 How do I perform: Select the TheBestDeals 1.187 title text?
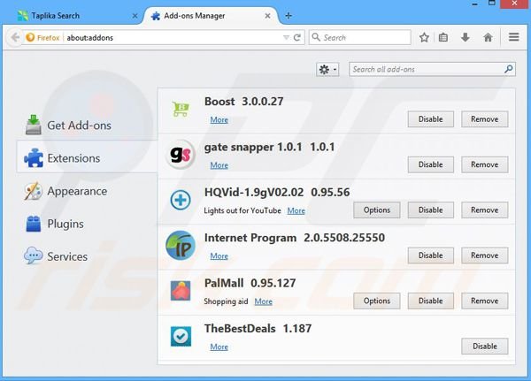pos(258,329)
